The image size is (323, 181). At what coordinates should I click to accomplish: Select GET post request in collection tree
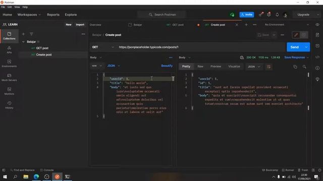pyautogui.click(x=42, y=48)
